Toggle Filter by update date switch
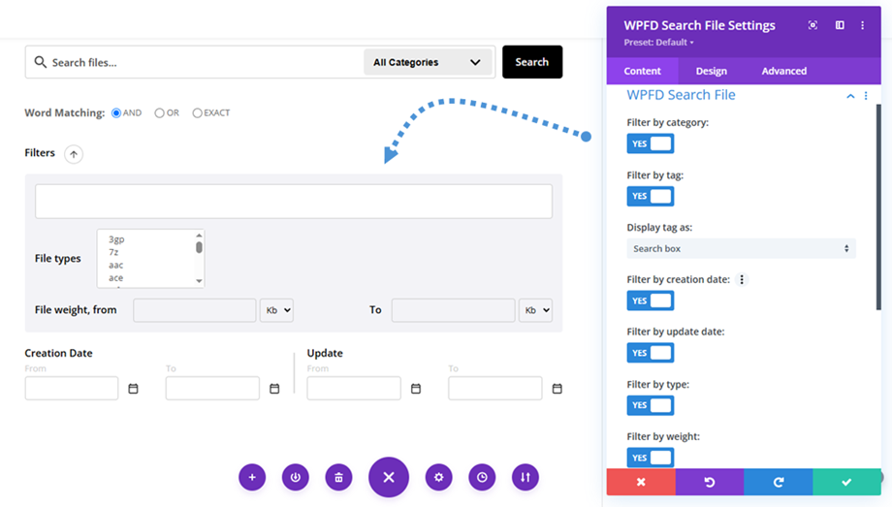Screen dimensions: 892x507 coord(651,353)
